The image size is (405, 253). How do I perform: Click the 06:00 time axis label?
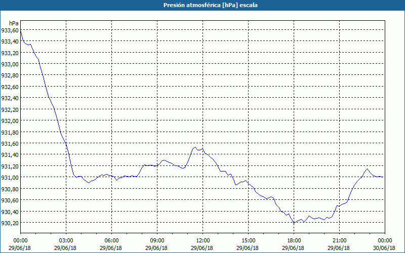click(x=111, y=241)
